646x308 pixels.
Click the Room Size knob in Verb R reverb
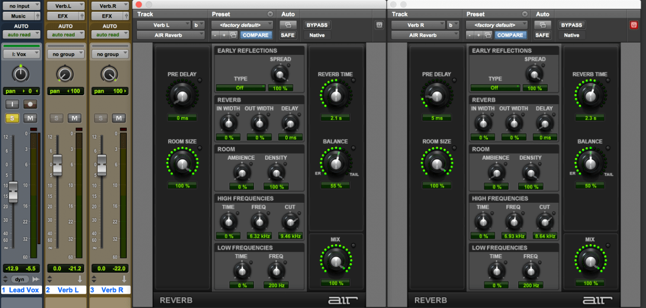437,163
